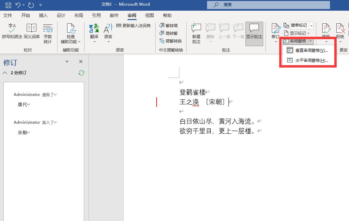Expand the 翻译 dropdown arrow
The width and height of the screenshot is (349, 221).
[x=94, y=42]
